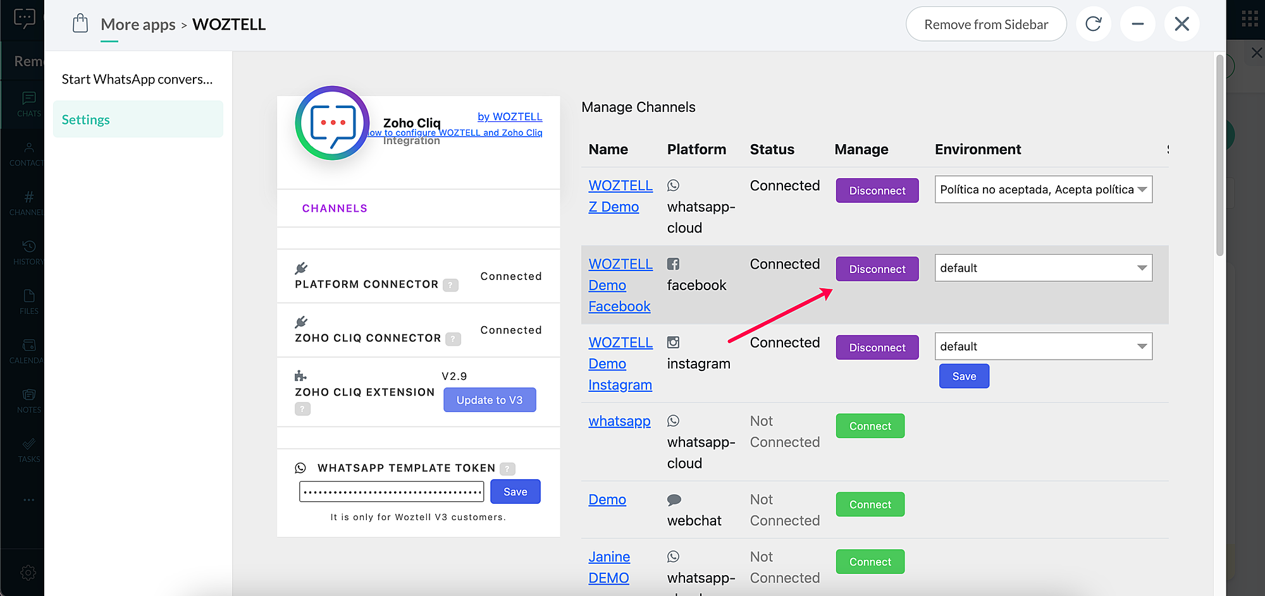This screenshot has width=1265, height=596.
Task: Click the Zoho Cliq Connector help question mark
Action: [453, 339]
